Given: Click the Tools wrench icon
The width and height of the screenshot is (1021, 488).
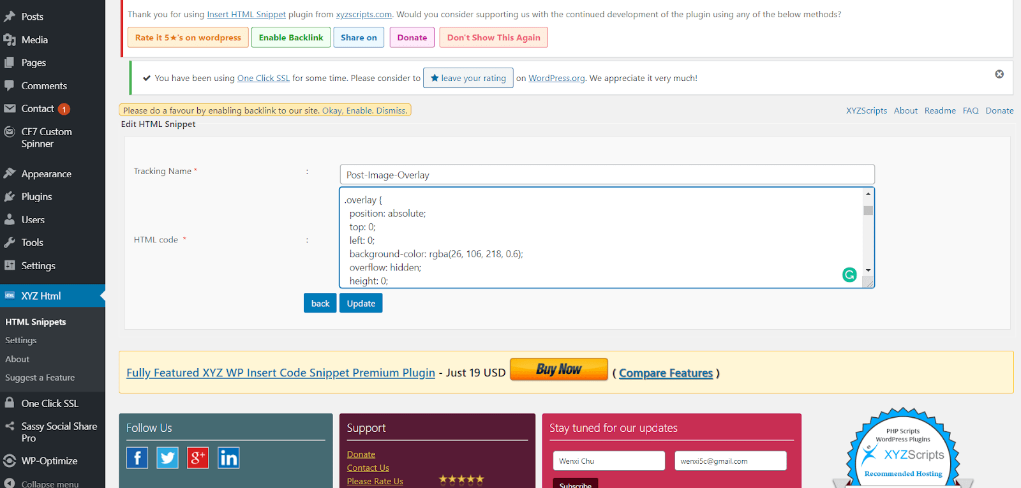Looking at the screenshot, I should (10, 242).
